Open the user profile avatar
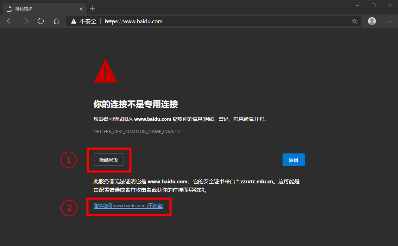398x246 pixels. pyautogui.click(x=372, y=21)
